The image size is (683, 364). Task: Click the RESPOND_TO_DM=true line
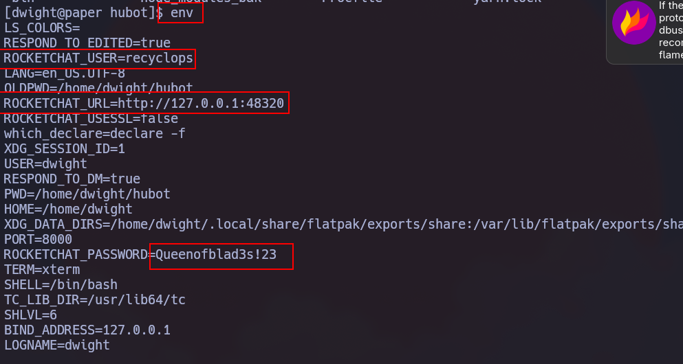(72, 179)
